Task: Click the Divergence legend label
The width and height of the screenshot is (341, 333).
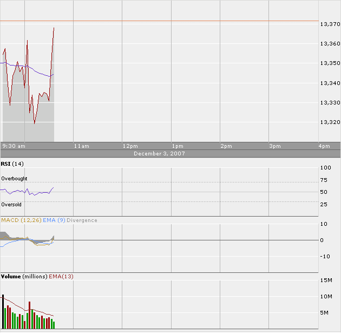Action: coord(82,220)
